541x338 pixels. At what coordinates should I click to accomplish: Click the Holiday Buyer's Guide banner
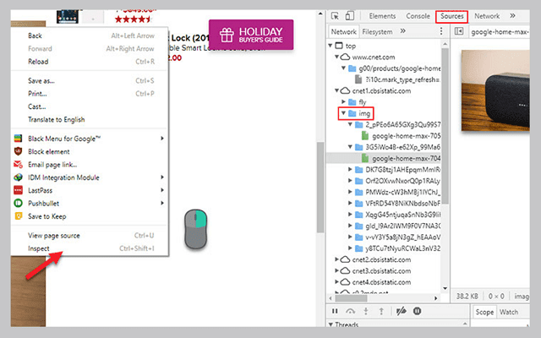tap(251, 35)
